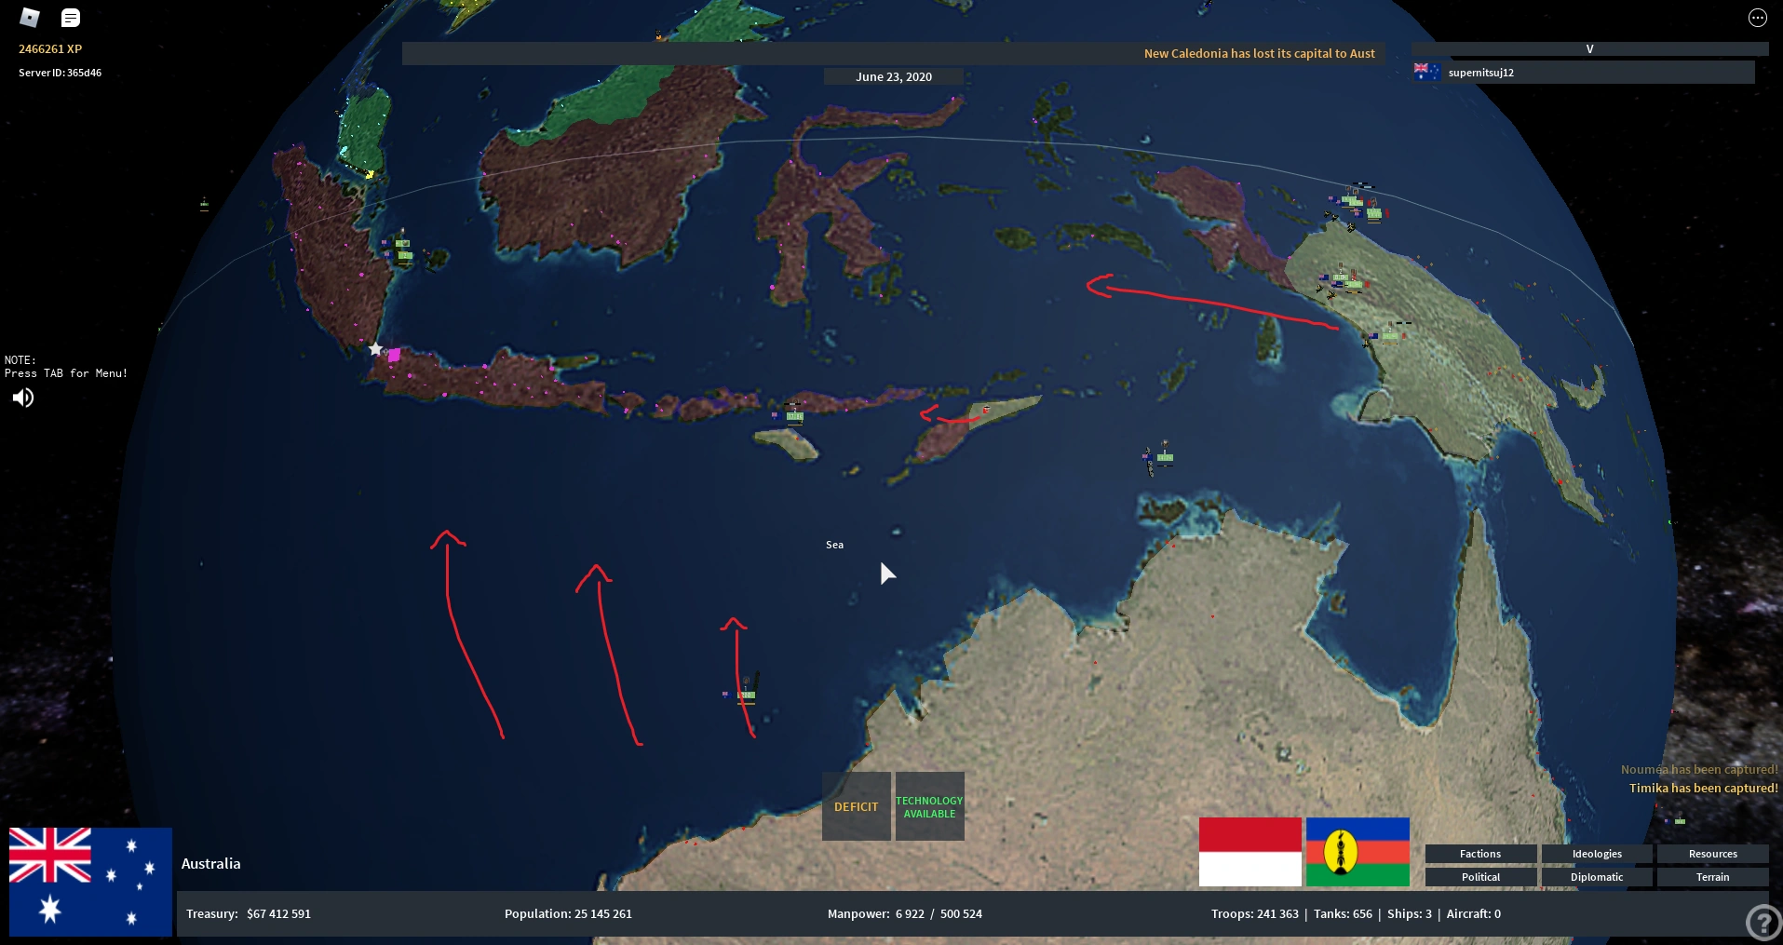Click the Troops 241 363 count
The width and height of the screenshot is (1783, 945).
pos(1254,914)
